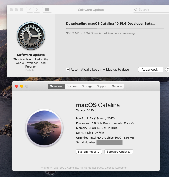Viewport: 169px width, 177px height.
Task: Click the Software Update window title
Action: (91, 10)
